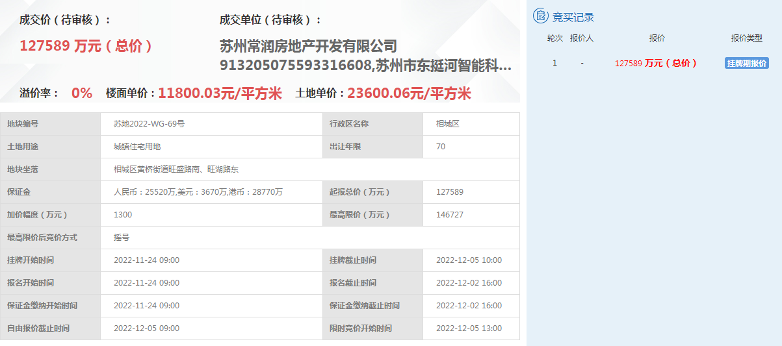Click the 报价类型 column header
The height and width of the screenshot is (346, 782).
(x=746, y=38)
